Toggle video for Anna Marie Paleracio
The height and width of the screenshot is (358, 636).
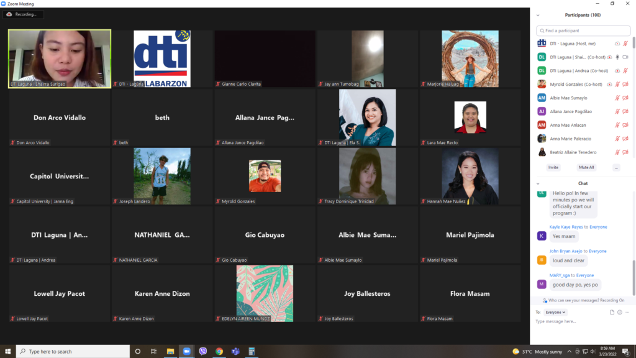click(625, 139)
